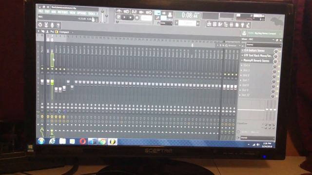The image size is (312, 175).
Task: Stop playback with the stop button
Action: (x=131, y=17)
